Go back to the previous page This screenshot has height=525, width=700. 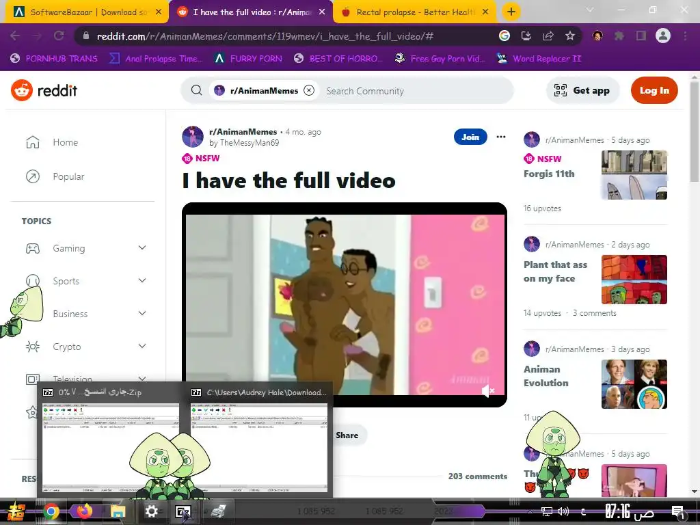point(15,36)
